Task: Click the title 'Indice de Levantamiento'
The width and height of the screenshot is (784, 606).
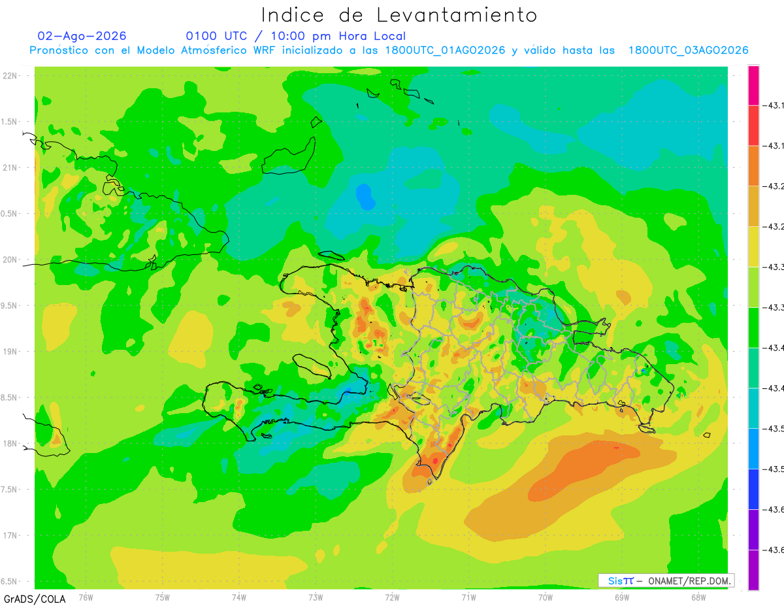Action: [399, 14]
